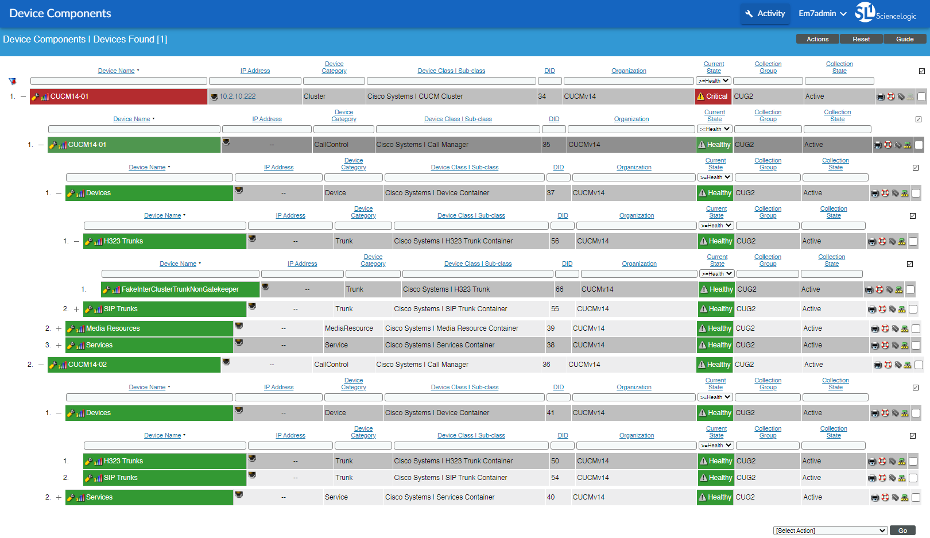Click tag icon in CUCM Cluster row
930x538 pixels.
pyautogui.click(x=901, y=96)
